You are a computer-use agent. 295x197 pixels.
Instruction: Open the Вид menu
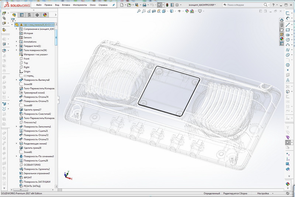[57, 5]
